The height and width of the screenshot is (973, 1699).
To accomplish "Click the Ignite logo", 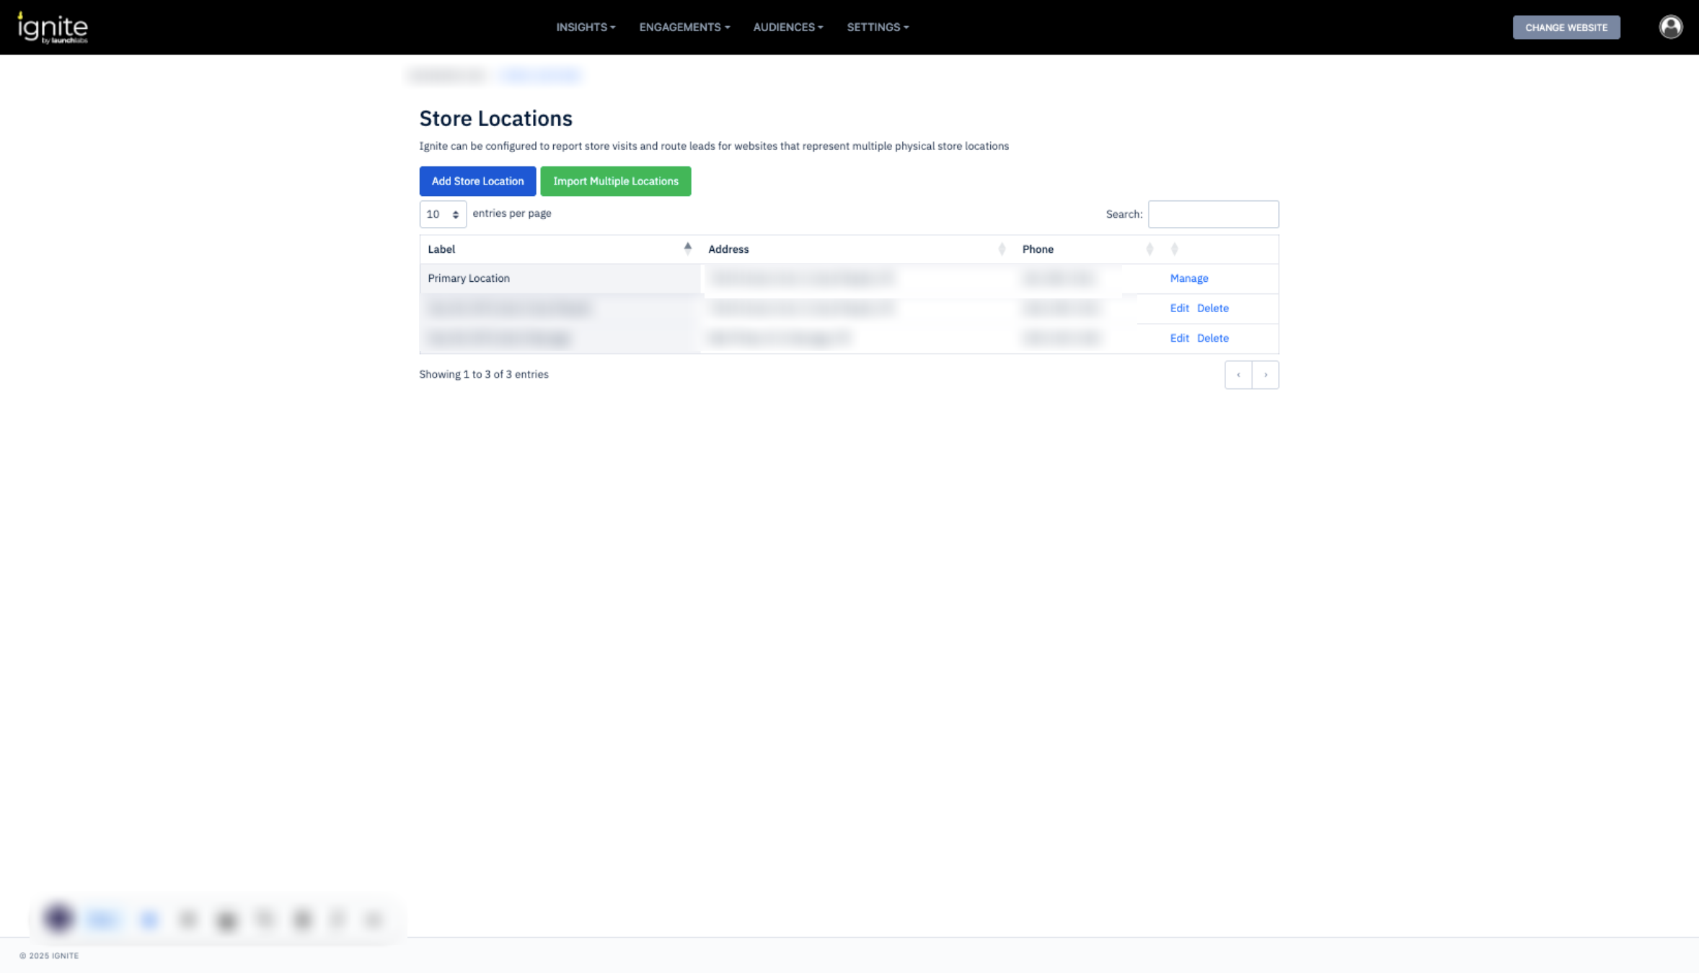I will [53, 27].
